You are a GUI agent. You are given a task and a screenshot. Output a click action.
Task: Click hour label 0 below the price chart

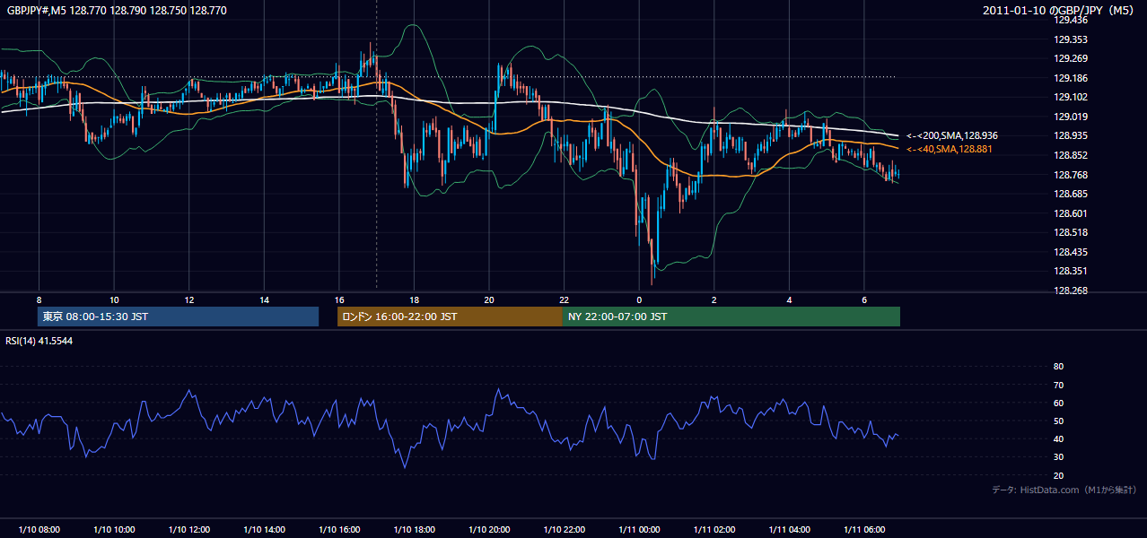639,299
